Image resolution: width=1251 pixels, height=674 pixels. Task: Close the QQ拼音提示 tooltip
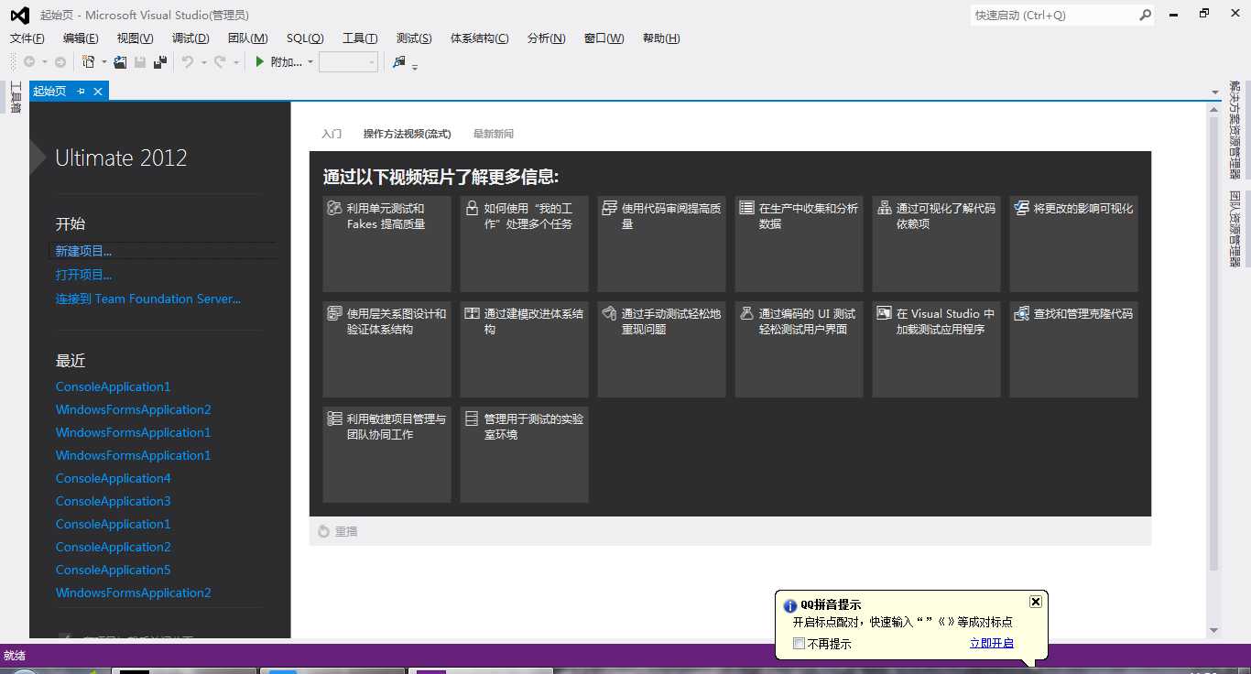click(1036, 602)
